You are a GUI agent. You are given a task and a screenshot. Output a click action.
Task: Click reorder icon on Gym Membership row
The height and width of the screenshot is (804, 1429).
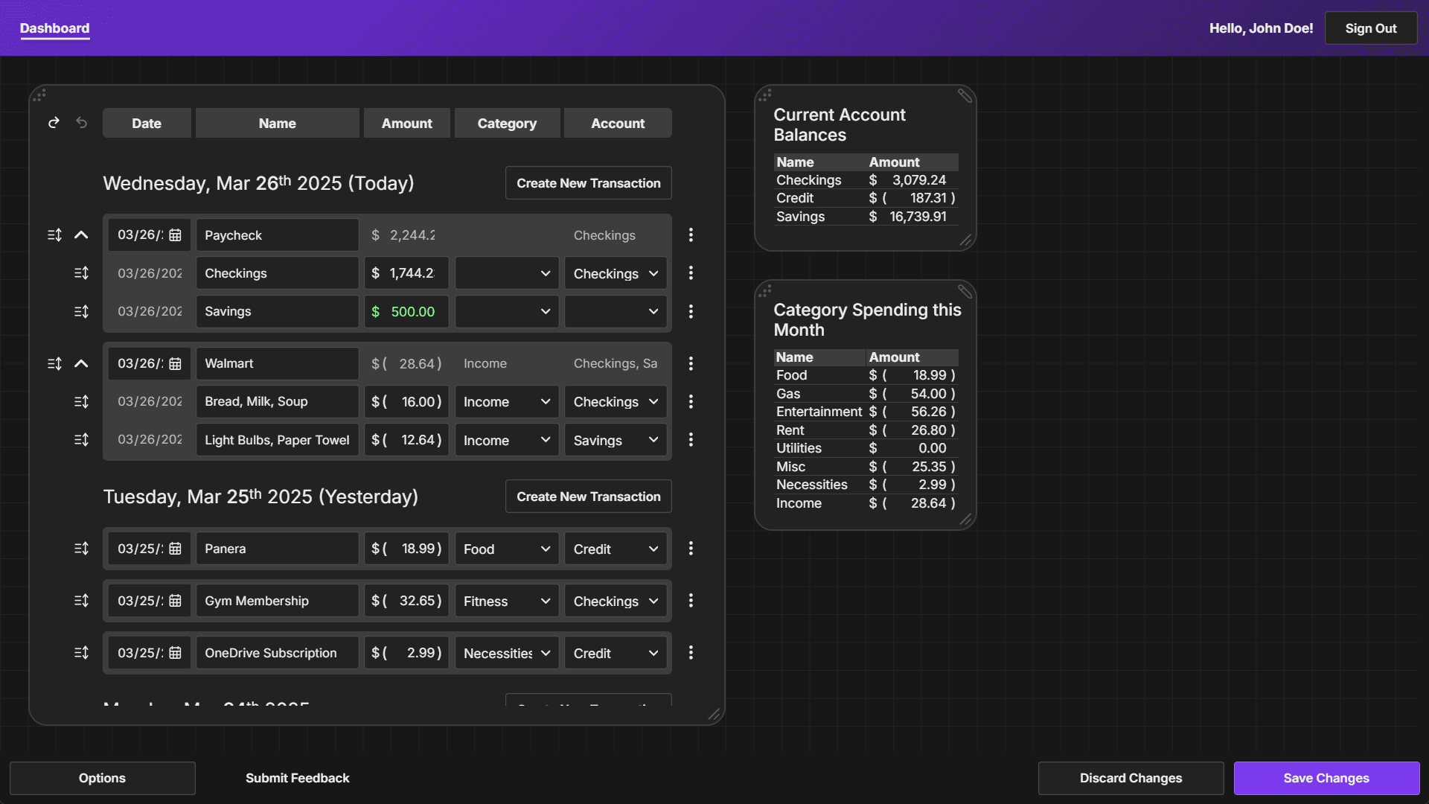pos(81,601)
